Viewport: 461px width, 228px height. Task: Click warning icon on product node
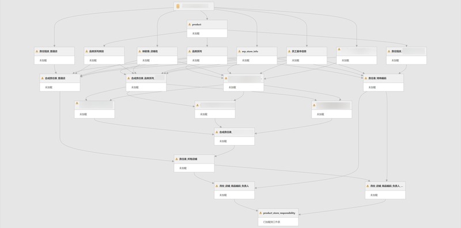190,24
